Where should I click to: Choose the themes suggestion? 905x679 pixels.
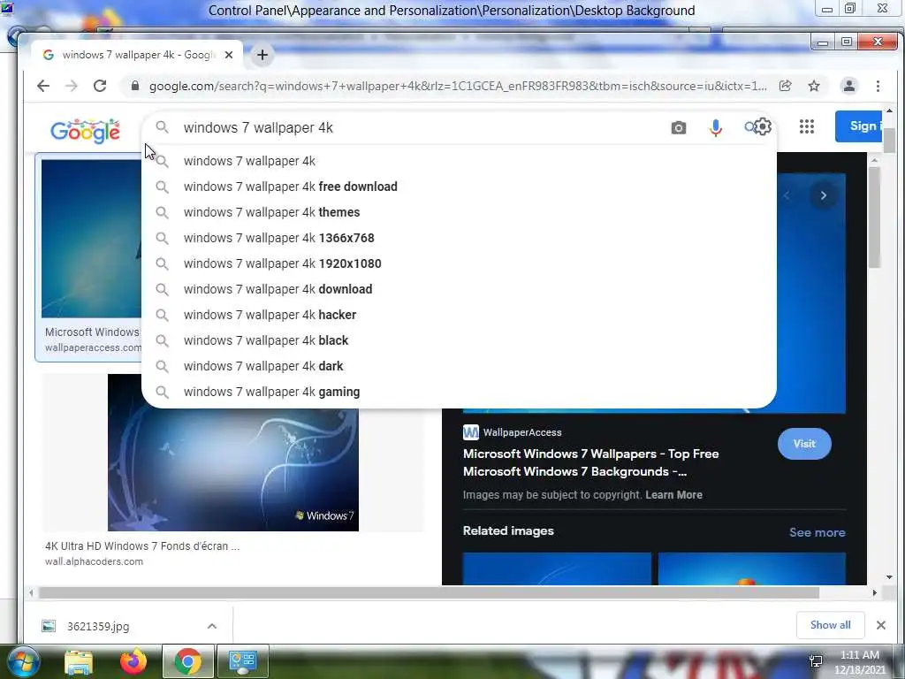(459, 212)
